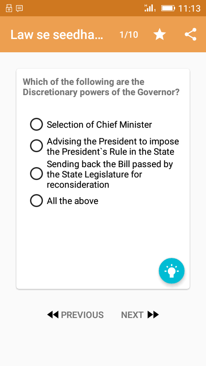Open the share icon
206x366 pixels.
[191, 35]
